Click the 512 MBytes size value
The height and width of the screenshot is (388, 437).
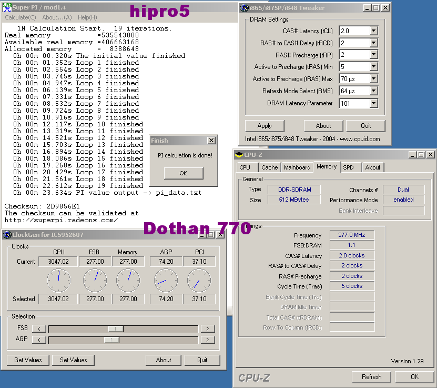pos(294,200)
